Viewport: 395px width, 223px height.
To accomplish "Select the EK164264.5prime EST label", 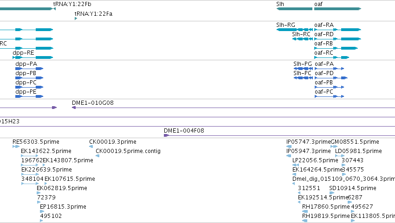I will tap(317, 170).
